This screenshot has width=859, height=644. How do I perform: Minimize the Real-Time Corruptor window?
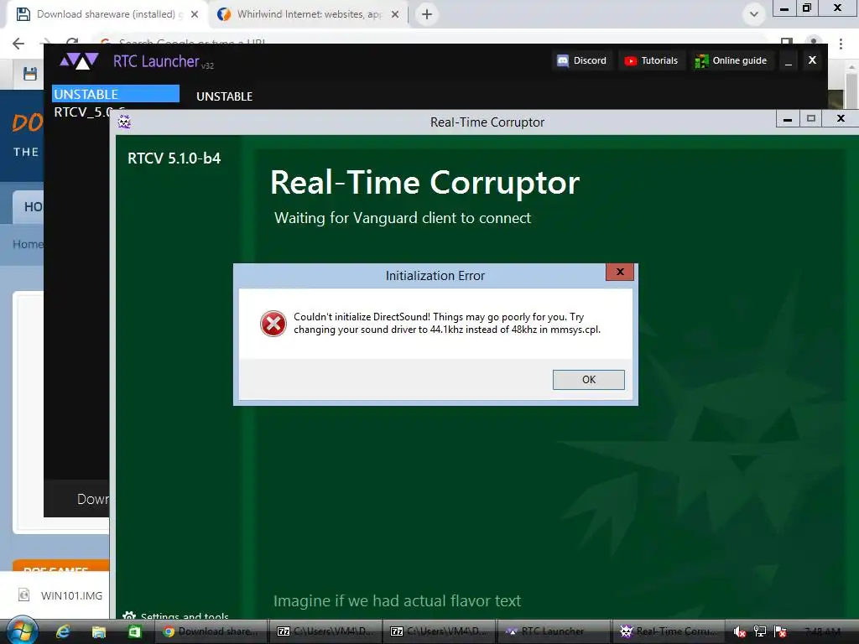click(x=787, y=119)
